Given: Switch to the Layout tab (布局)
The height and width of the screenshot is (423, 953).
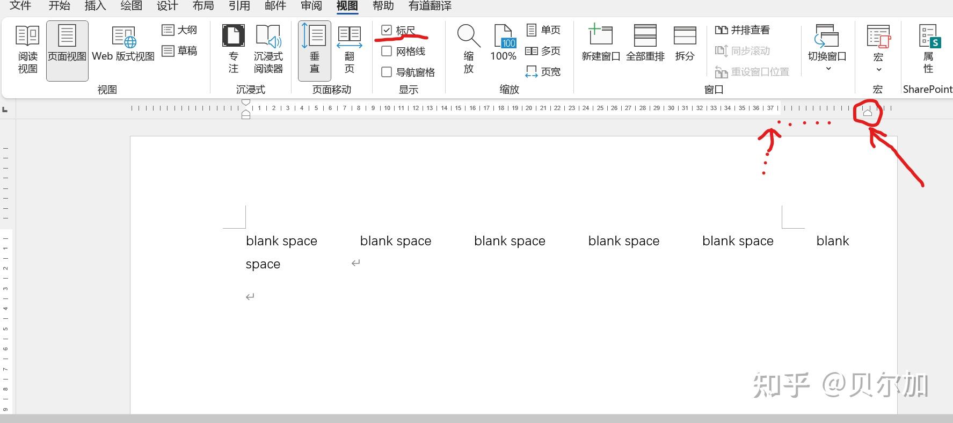Looking at the screenshot, I should coord(203,6).
